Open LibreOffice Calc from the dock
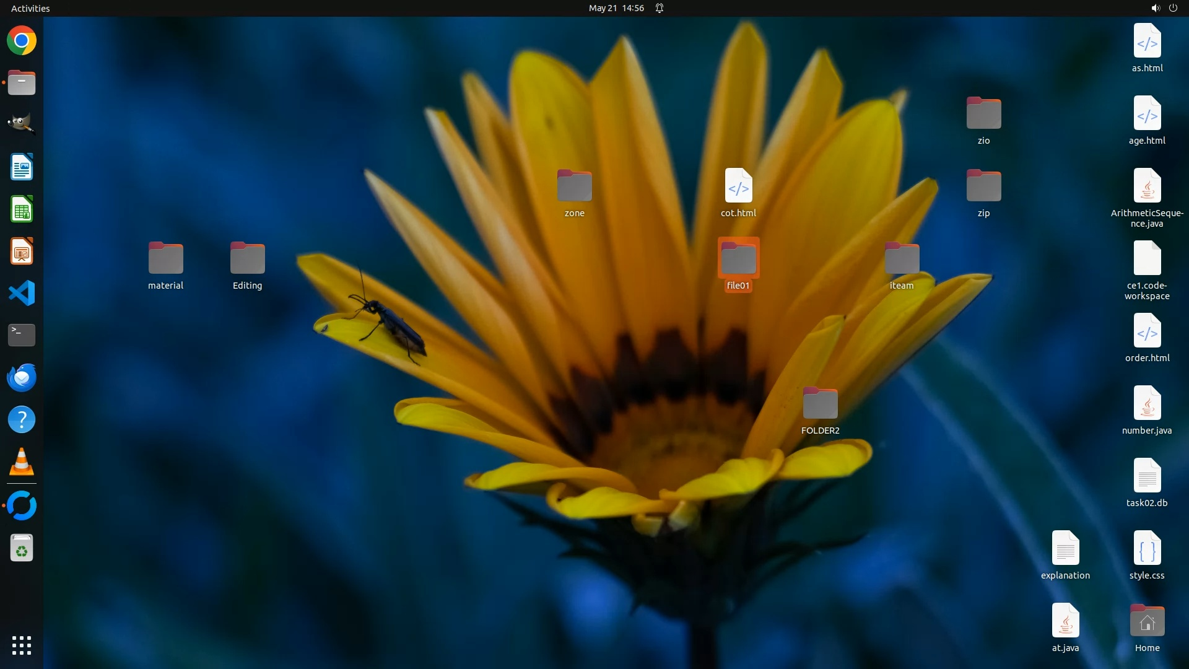Screen dimensions: 1189x669 22,209
